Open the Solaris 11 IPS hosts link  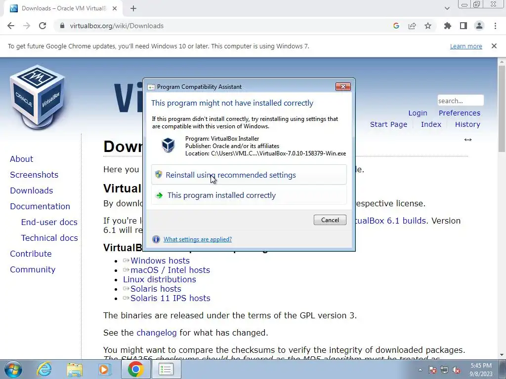click(x=170, y=298)
